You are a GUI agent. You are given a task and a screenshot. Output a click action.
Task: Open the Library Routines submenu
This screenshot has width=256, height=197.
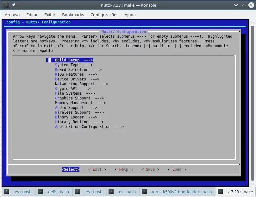point(79,122)
